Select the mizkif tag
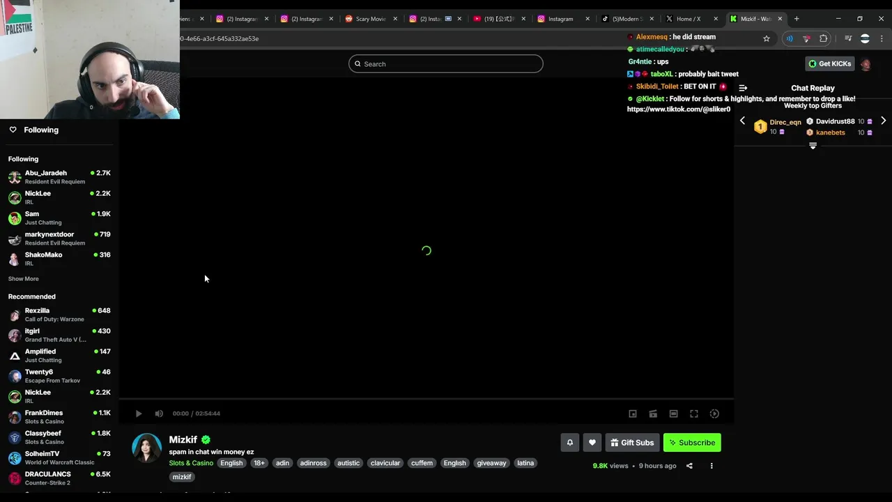Viewport: 892px width, 502px height. pyautogui.click(x=182, y=477)
